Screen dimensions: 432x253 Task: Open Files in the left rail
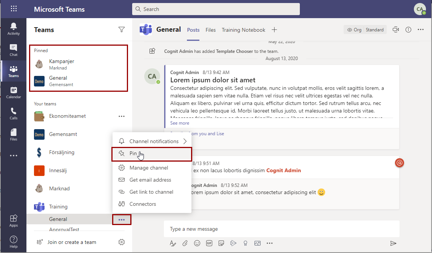[x=14, y=134]
